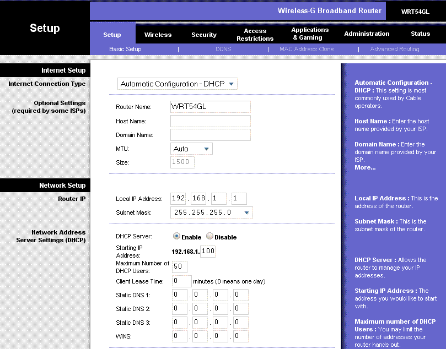Screen dimensions: 446x349
Task: Click 'Starting IP Address :' help heading
Action: point(386,291)
